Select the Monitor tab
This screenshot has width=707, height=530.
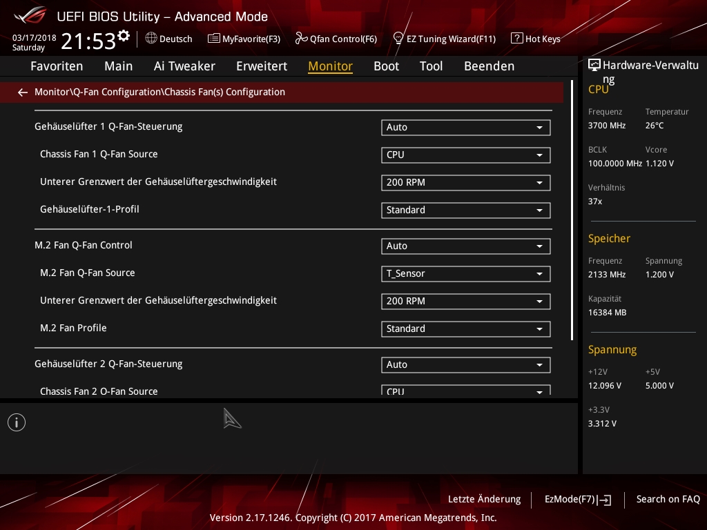pos(331,66)
